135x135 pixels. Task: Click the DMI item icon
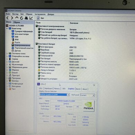pos(13,37)
